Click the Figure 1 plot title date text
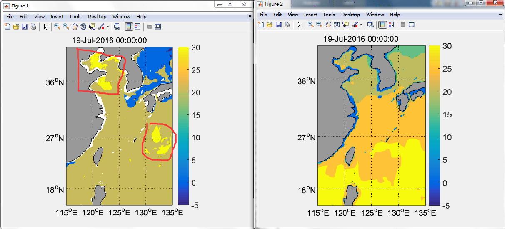Image resolution: width=505 pixels, height=229 pixels. 110,40
